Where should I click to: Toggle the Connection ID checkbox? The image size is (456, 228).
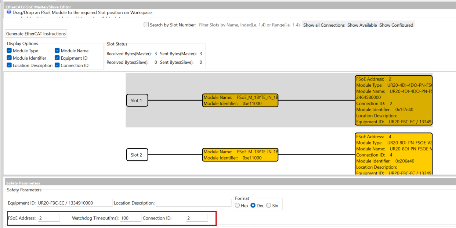click(x=57, y=66)
